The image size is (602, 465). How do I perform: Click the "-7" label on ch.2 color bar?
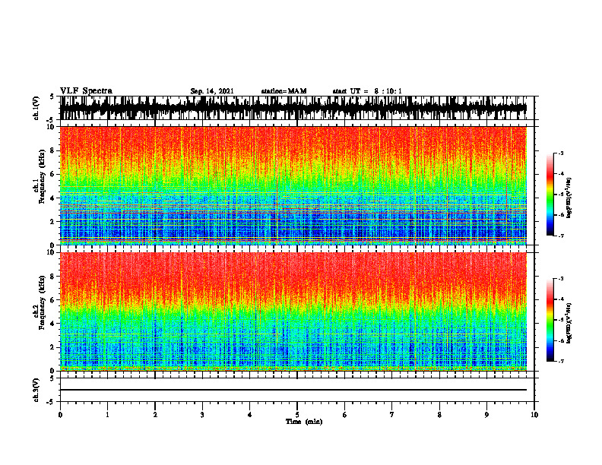point(561,361)
